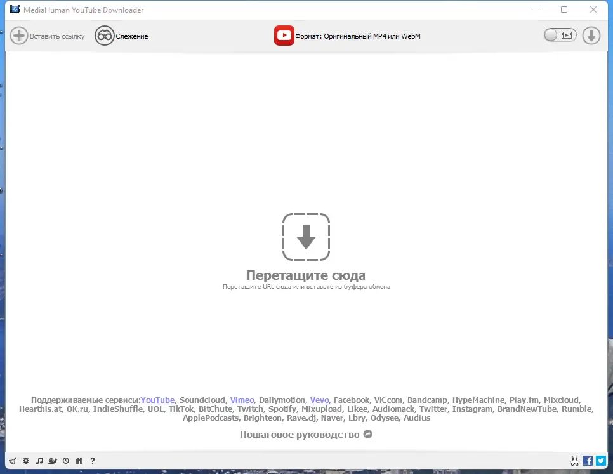Image resolution: width=613 pixels, height=474 pixels.
Task: Minimize the MediaHuman YouTube Downloader window
Action: tap(536, 10)
